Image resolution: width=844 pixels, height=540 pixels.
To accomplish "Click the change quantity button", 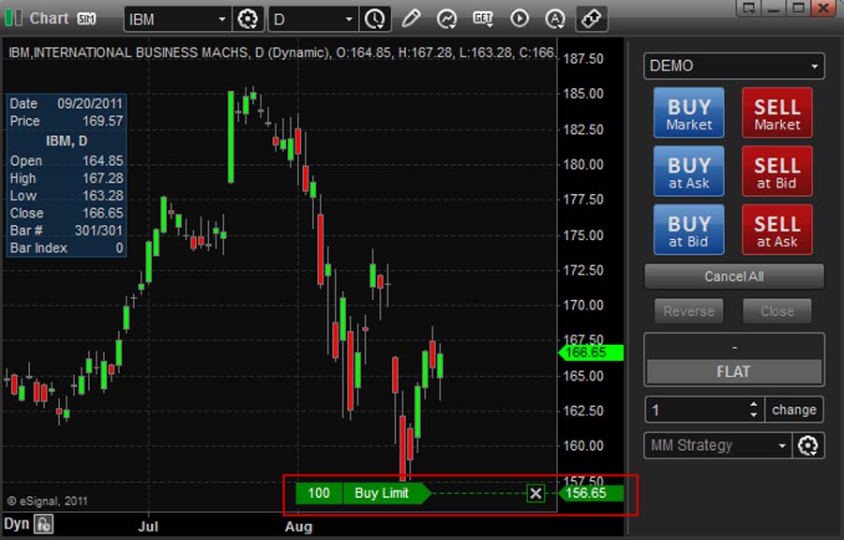I will point(794,410).
